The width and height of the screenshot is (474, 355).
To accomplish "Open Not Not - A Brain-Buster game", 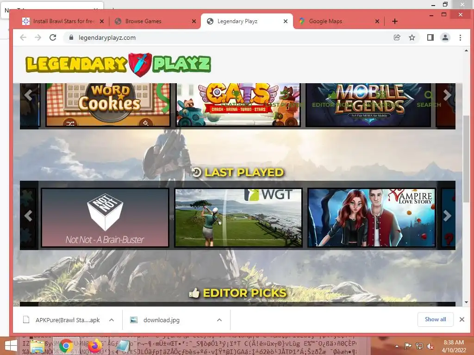I will (x=105, y=218).
